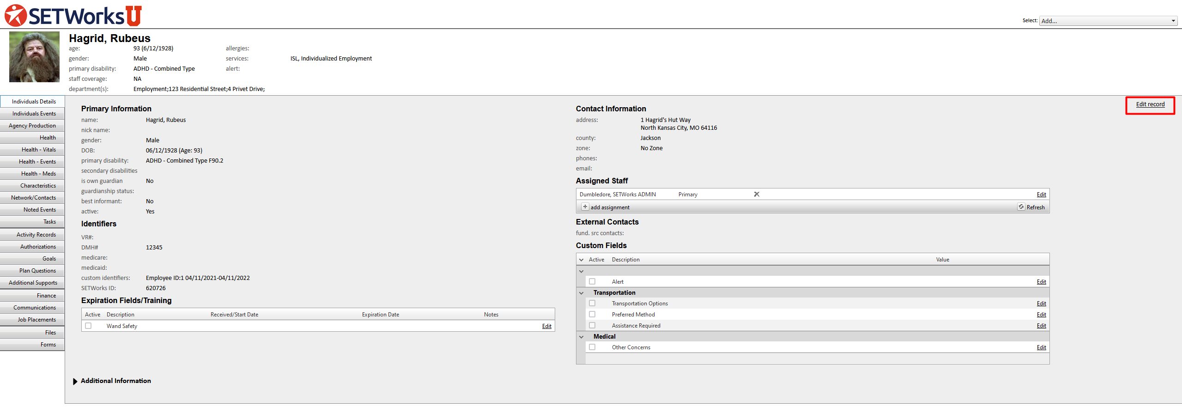Open the Activity Records tab
Viewport: 1182px width, 407px height.
[x=32, y=235]
